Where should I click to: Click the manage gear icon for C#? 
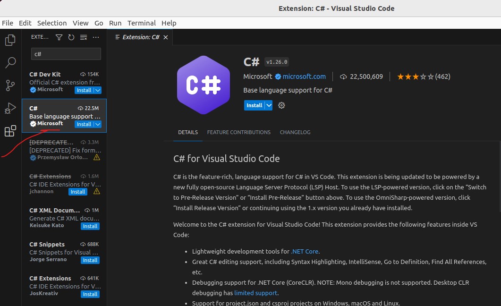pos(281,105)
